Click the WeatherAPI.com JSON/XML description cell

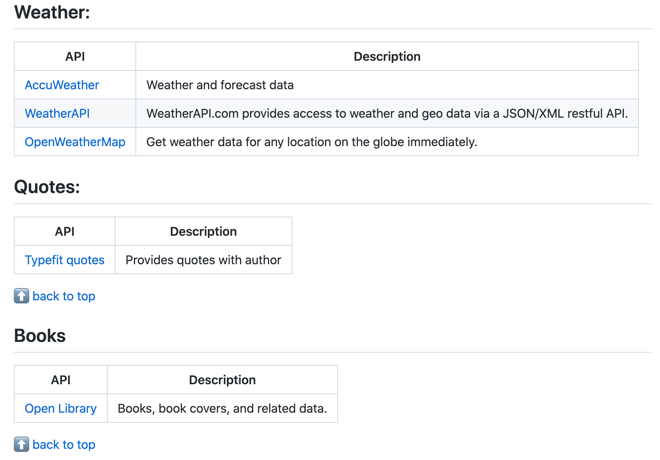point(387,113)
